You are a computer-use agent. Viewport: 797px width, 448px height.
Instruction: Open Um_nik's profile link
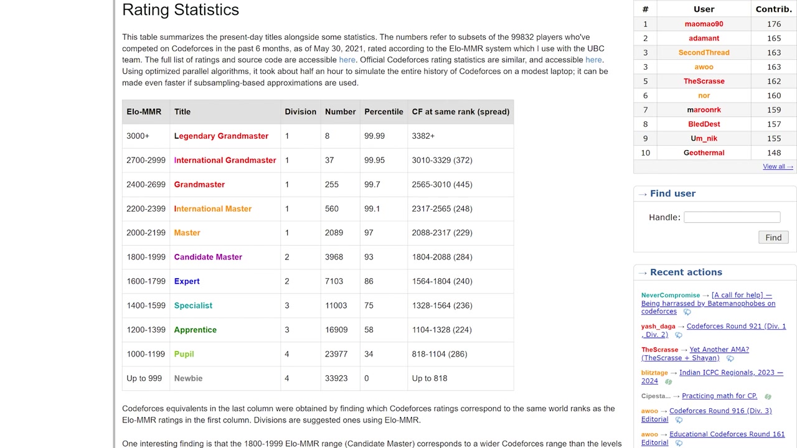click(x=704, y=138)
